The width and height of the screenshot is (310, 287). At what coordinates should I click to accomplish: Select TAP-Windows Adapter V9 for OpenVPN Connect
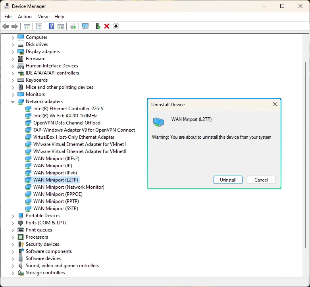coord(84,130)
